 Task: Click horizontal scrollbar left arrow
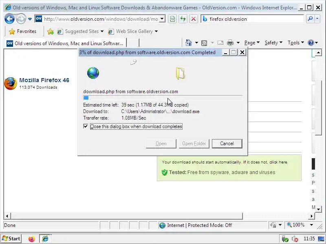pyautogui.click(x=7, y=216)
